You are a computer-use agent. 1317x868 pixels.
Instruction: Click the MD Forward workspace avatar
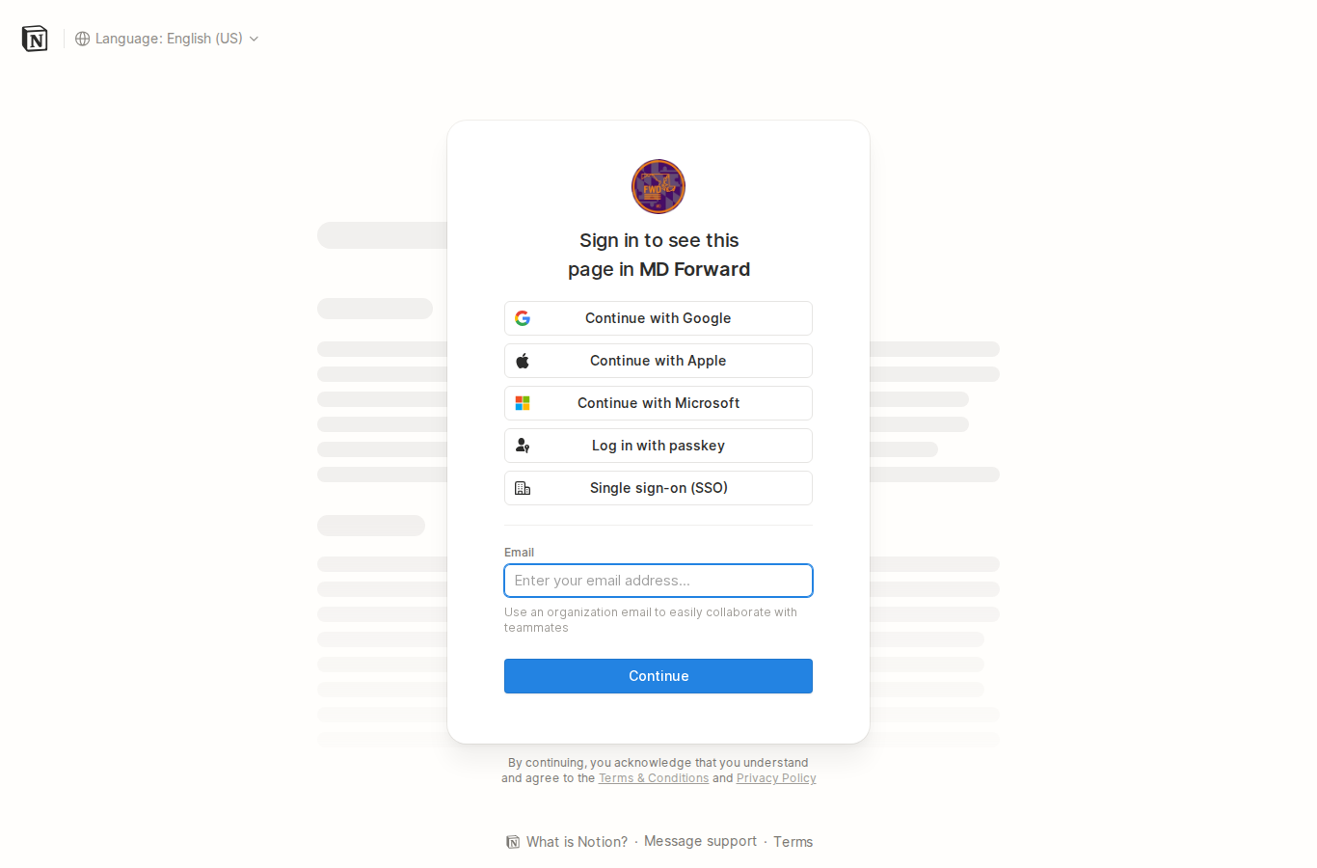(x=658, y=186)
